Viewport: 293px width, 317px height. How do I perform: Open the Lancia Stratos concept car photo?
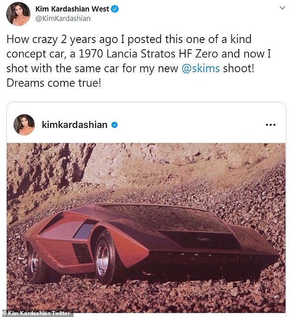pyautogui.click(x=146, y=228)
